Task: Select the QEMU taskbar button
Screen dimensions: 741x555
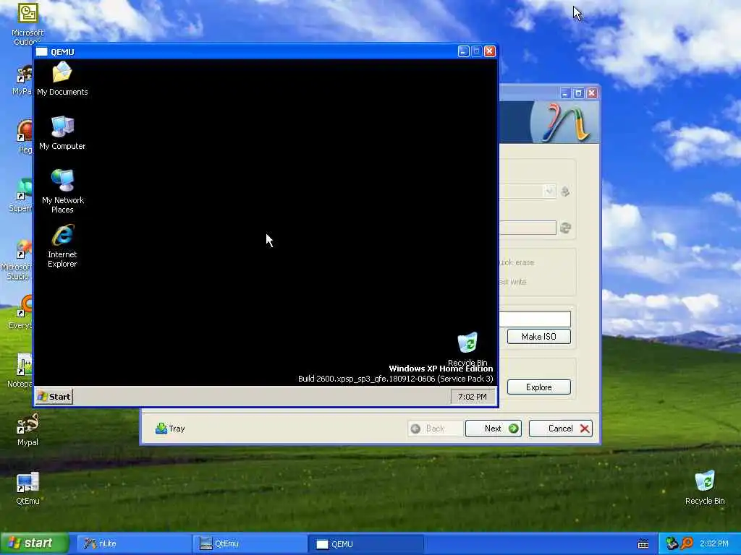Action: [x=365, y=543]
